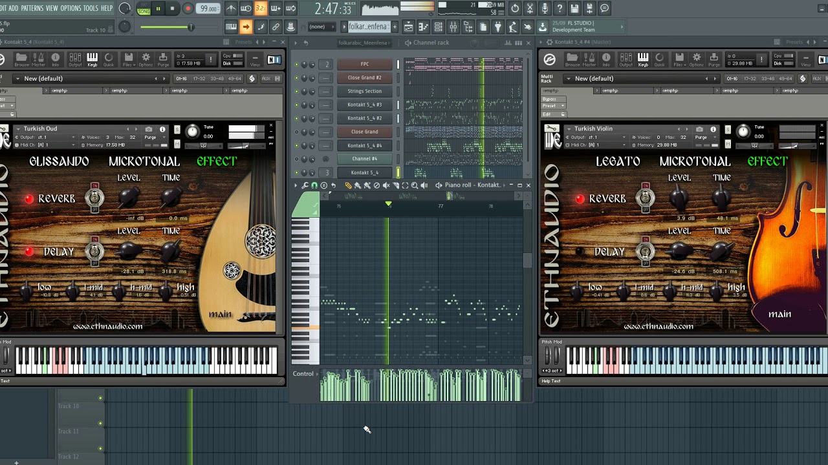This screenshot has width=828, height=465.
Task: Toggle the channel select indicator for Kontakt 5_4
Action: (398, 172)
